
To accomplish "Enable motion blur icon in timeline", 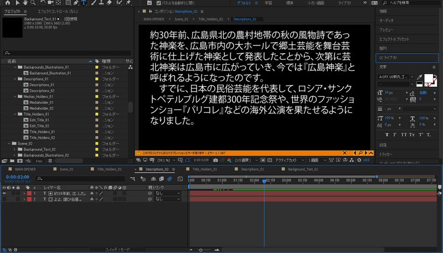I will click(x=170, y=179).
